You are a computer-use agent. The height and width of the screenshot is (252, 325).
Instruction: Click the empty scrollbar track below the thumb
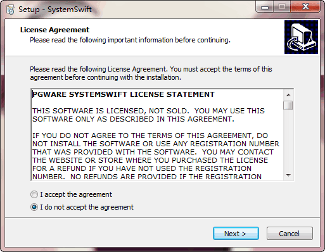(288, 141)
